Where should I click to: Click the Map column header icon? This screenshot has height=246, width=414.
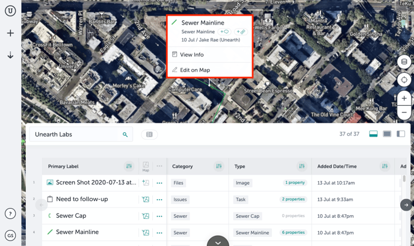(146, 167)
